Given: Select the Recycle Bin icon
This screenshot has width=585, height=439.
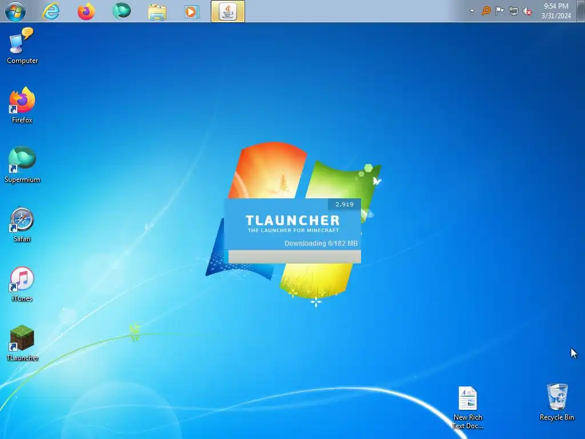Looking at the screenshot, I should pyautogui.click(x=557, y=402).
